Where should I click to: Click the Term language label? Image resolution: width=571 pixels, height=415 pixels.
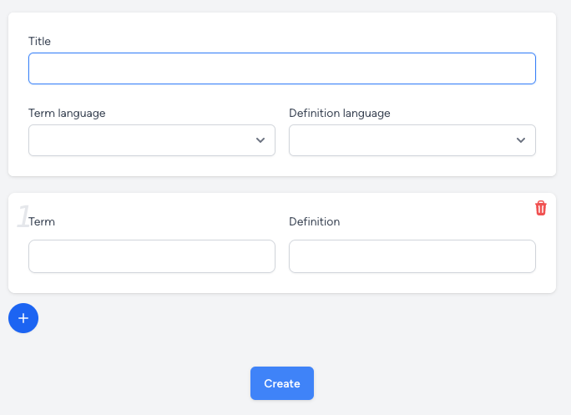click(x=67, y=113)
